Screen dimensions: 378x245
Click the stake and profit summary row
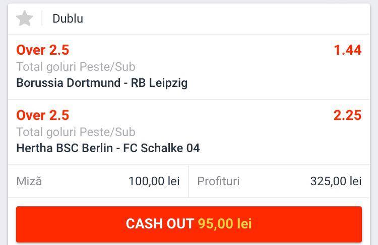(x=189, y=181)
